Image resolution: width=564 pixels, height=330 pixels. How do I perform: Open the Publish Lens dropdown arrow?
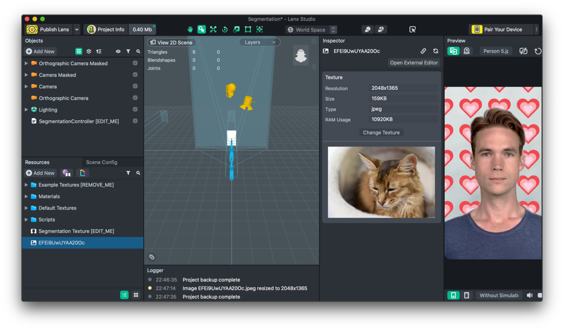77,30
